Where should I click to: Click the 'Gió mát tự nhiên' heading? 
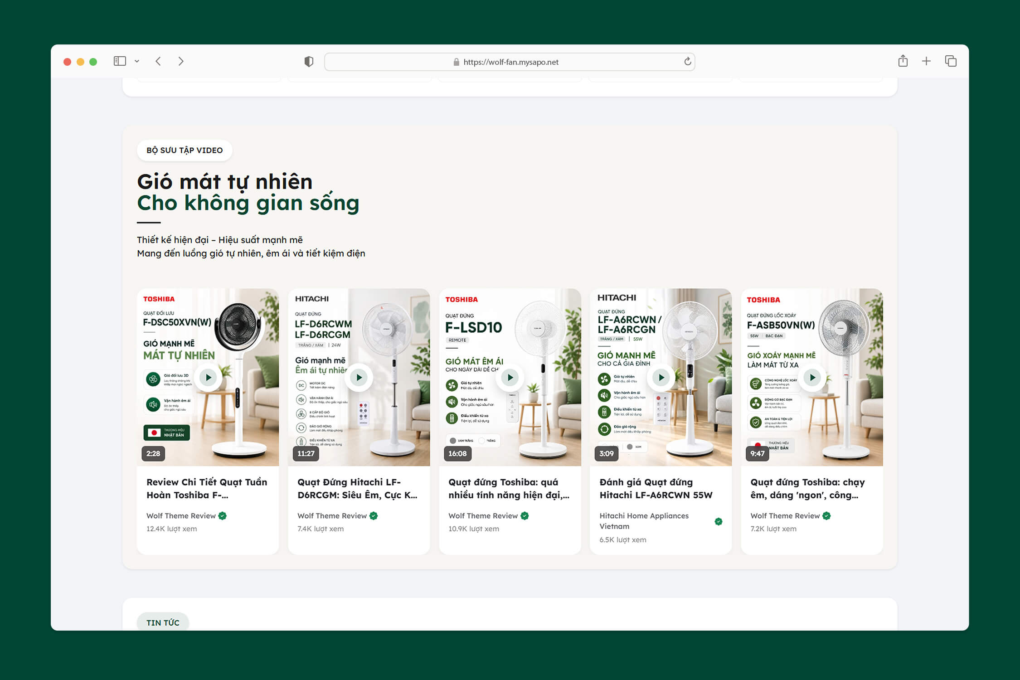tap(225, 182)
